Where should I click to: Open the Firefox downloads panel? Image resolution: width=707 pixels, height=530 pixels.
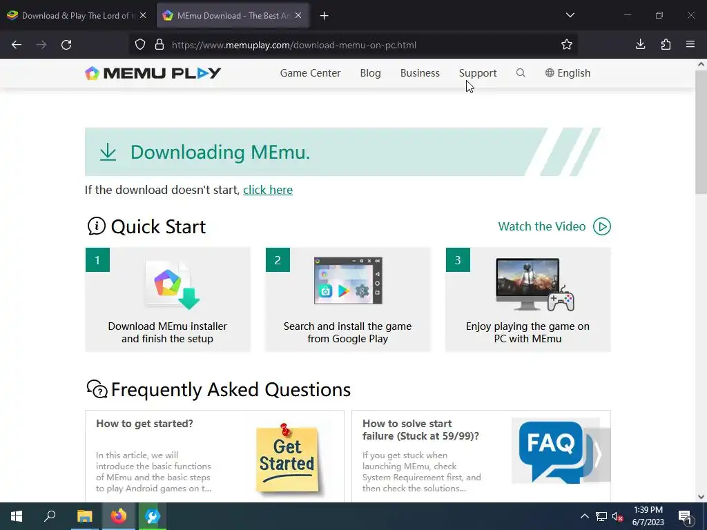(x=640, y=44)
